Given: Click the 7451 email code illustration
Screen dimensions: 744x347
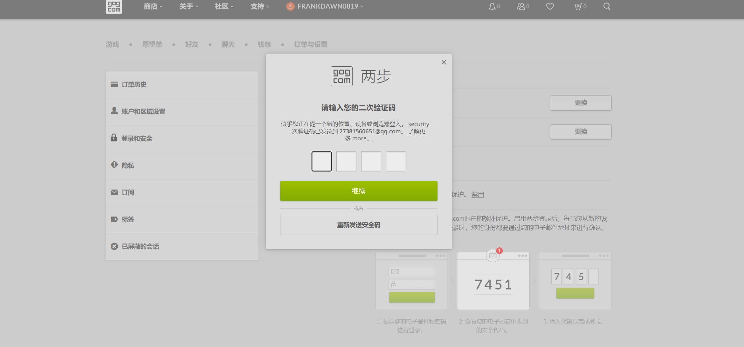Looking at the screenshot, I should pos(493,281).
